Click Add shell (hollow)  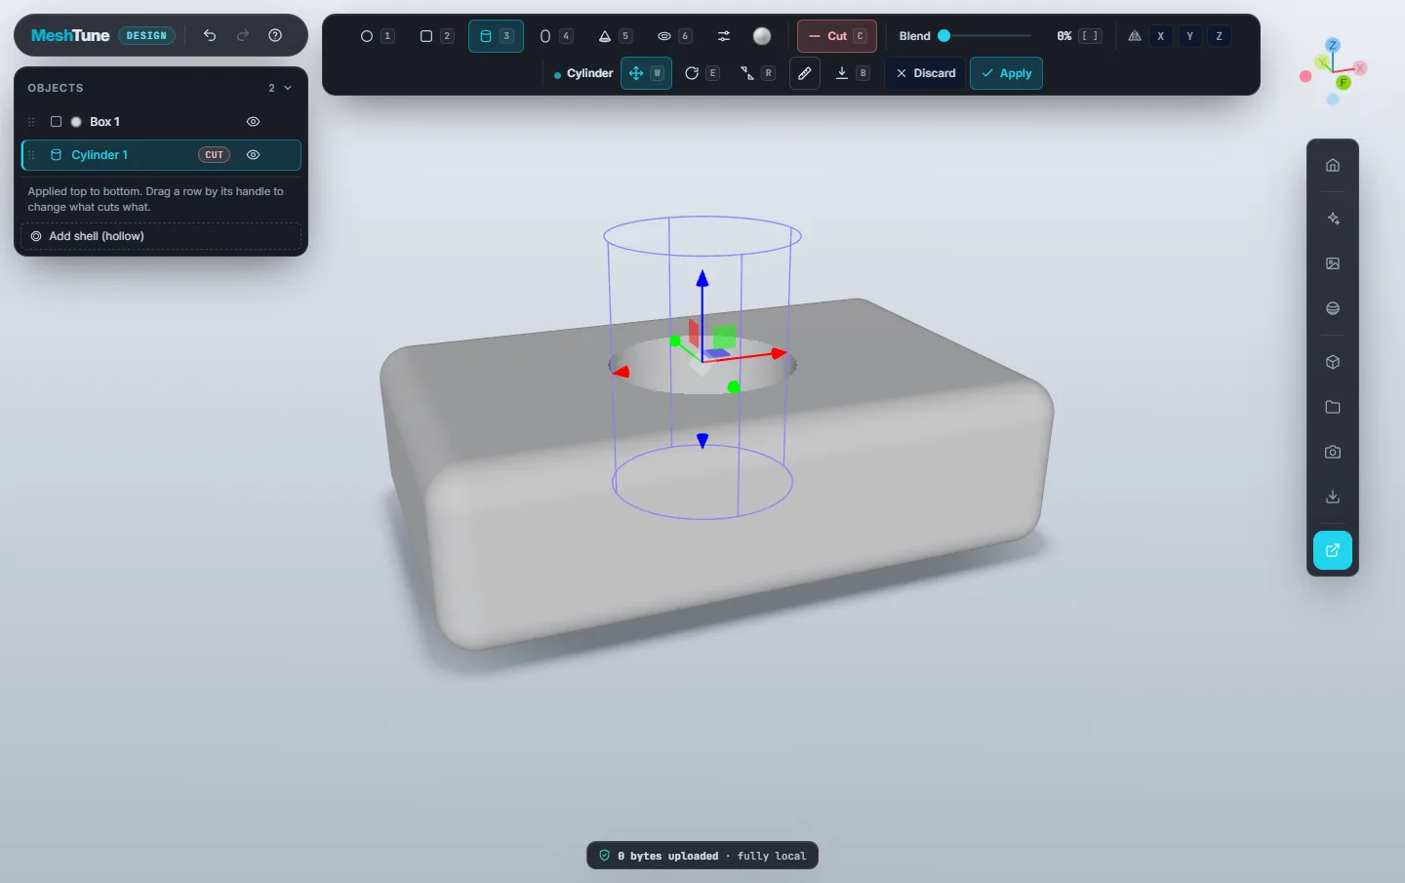click(x=161, y=236)
